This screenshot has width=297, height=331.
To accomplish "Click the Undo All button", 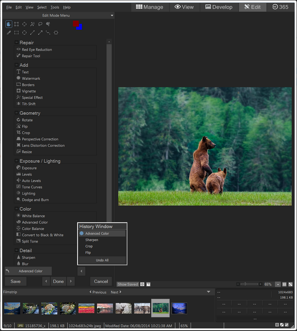I will (102, 260).
